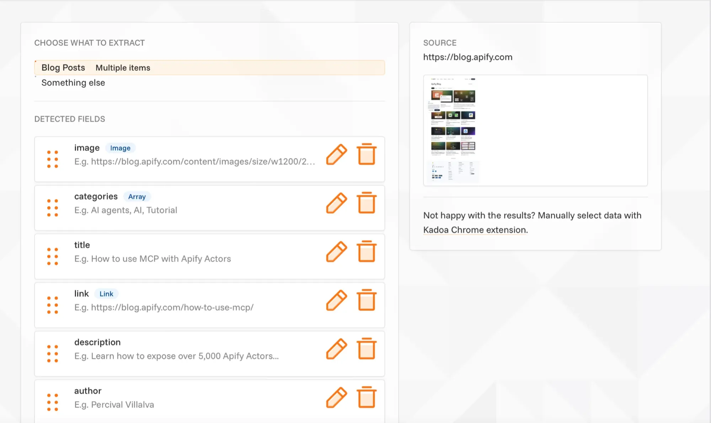The image size is (711, 423).
Task: Click the CHOOSE WHAT TO EXTRACT heading
Action: (90, 43)
